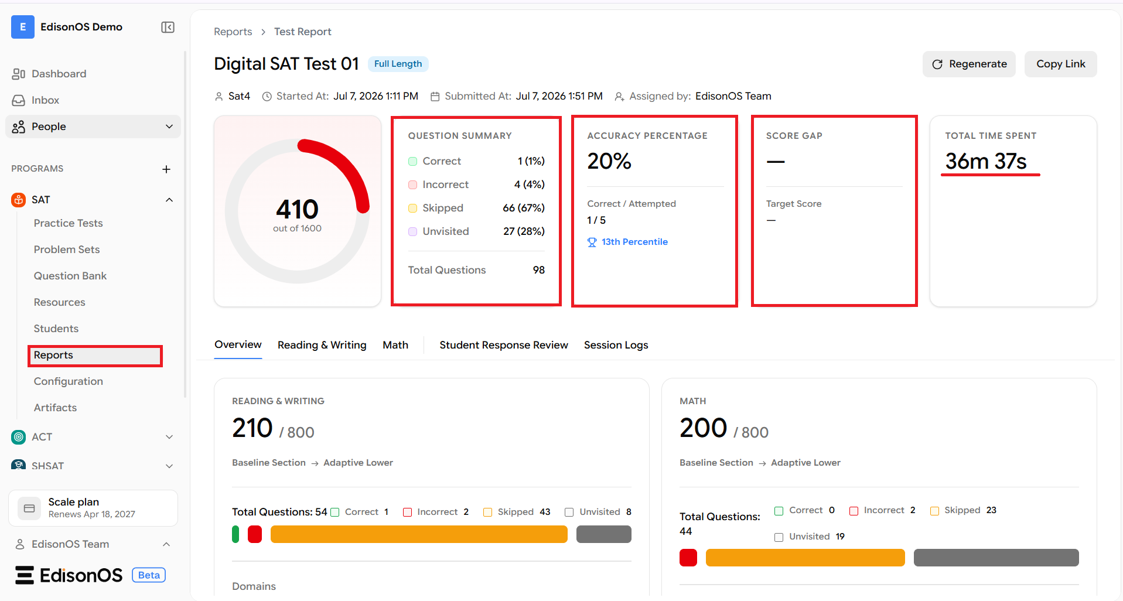Image resolution: width=1123 pixels, height=601 pixels.
Task: Toggle the Math Unvisited checkbox
Action: [779, 537]
